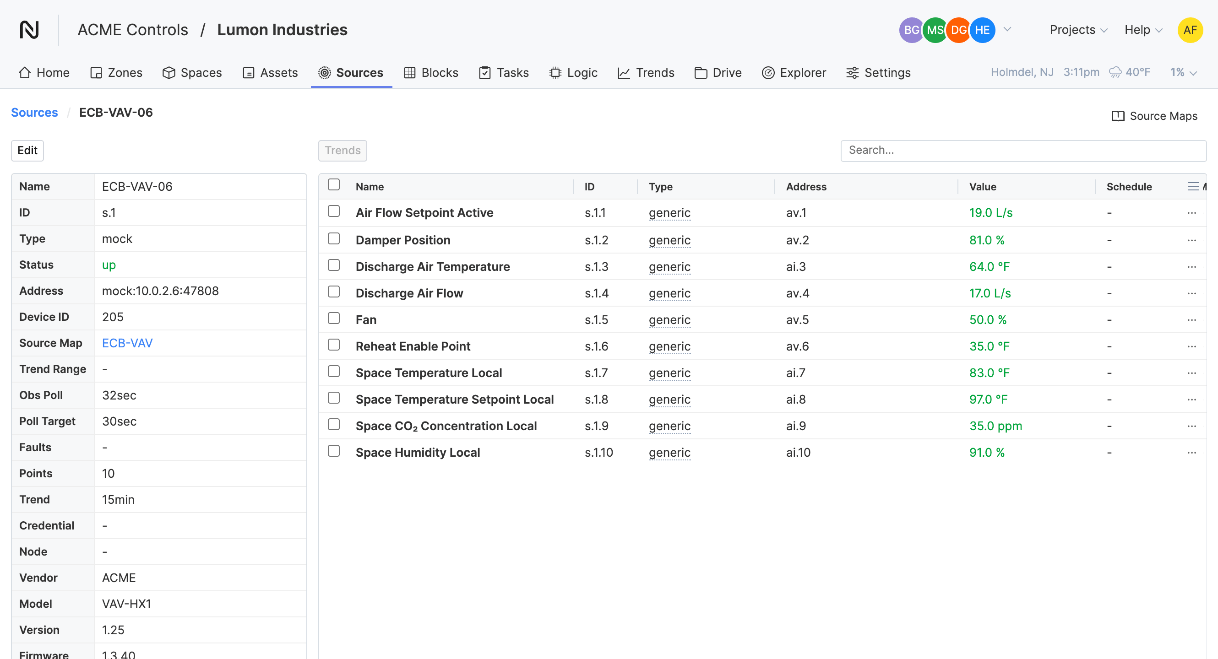Click the column settings icon in table header

tap(1193, 187)
